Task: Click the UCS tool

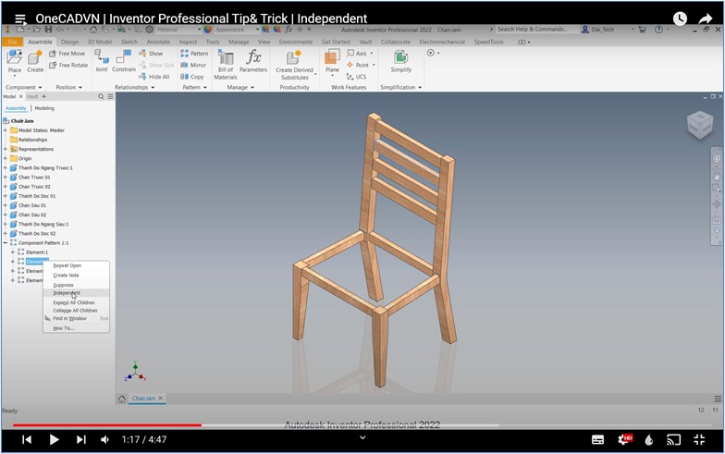Action: coord(357,77)
